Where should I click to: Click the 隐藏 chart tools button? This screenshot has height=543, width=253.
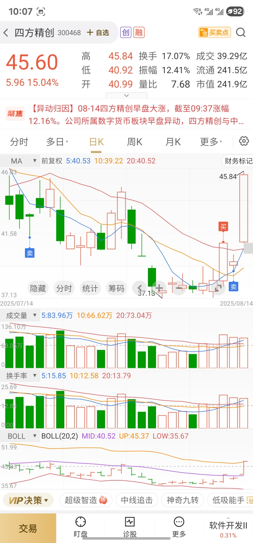pos(38,288)
